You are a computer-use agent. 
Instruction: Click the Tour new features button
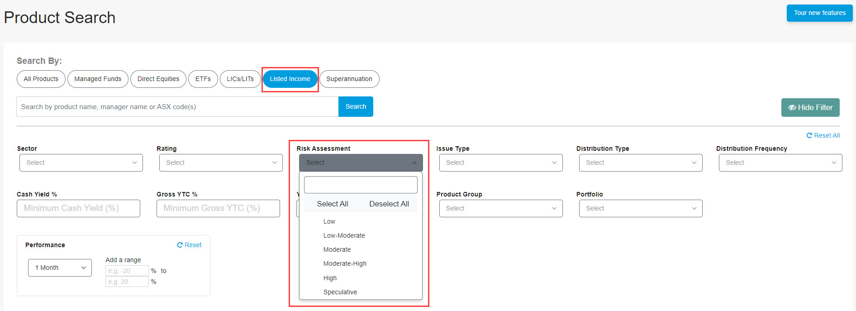(x=819, y=13)
